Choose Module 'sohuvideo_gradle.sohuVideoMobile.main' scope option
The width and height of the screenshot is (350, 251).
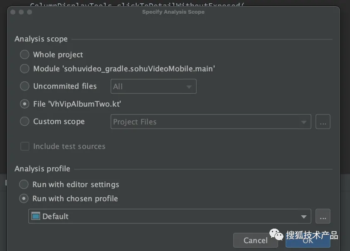pyautogui.click(x=25, y=68)
